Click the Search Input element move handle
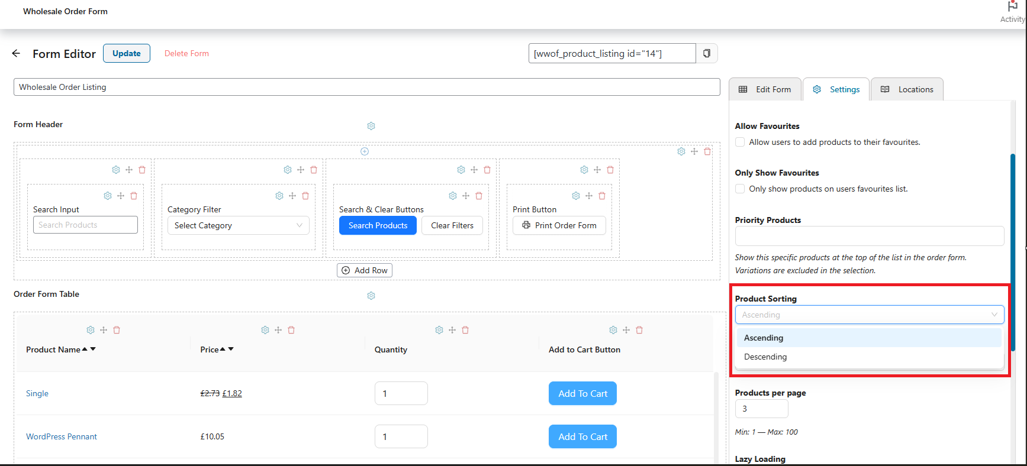Image resolution: width=1027 pixels, height=466 pixels. pyautogui.click(x=121, y=196)
